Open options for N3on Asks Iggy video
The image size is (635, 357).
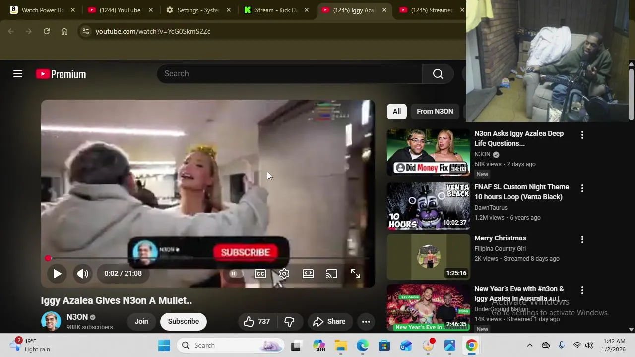pos(582,135)
